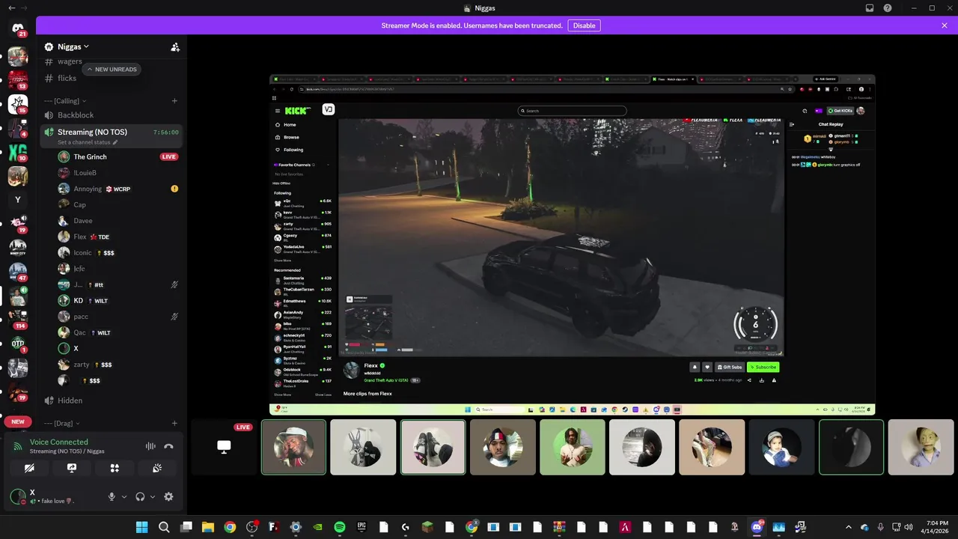The image size is (958, 539).
Task: Click the Subscribe button in shared stream
Action: (x=763, y=367)
